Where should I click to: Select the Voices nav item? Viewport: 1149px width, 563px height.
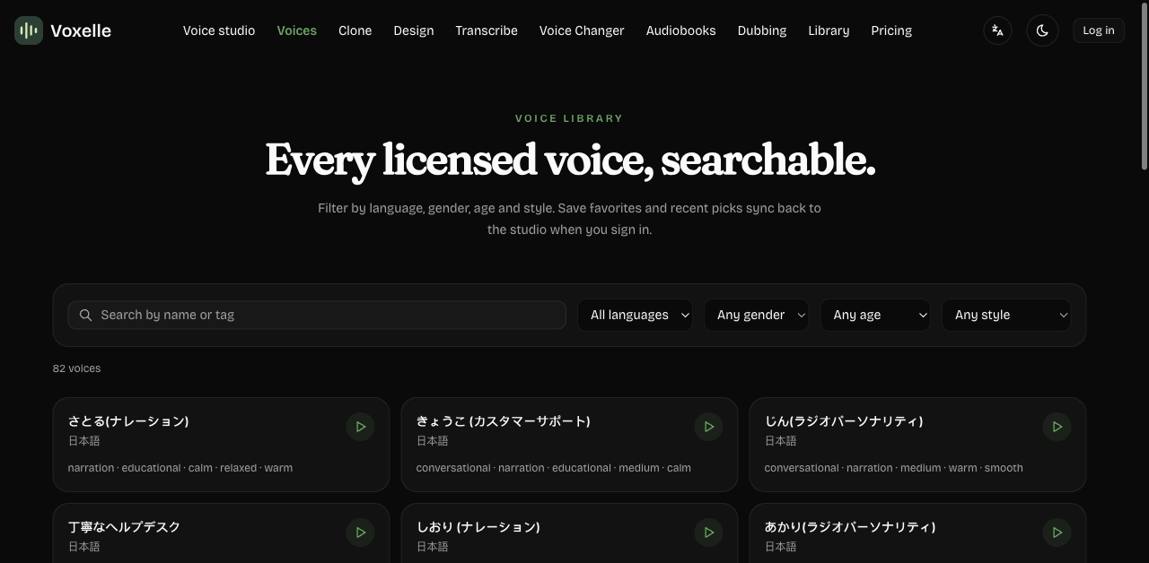(x=297, y=30)
